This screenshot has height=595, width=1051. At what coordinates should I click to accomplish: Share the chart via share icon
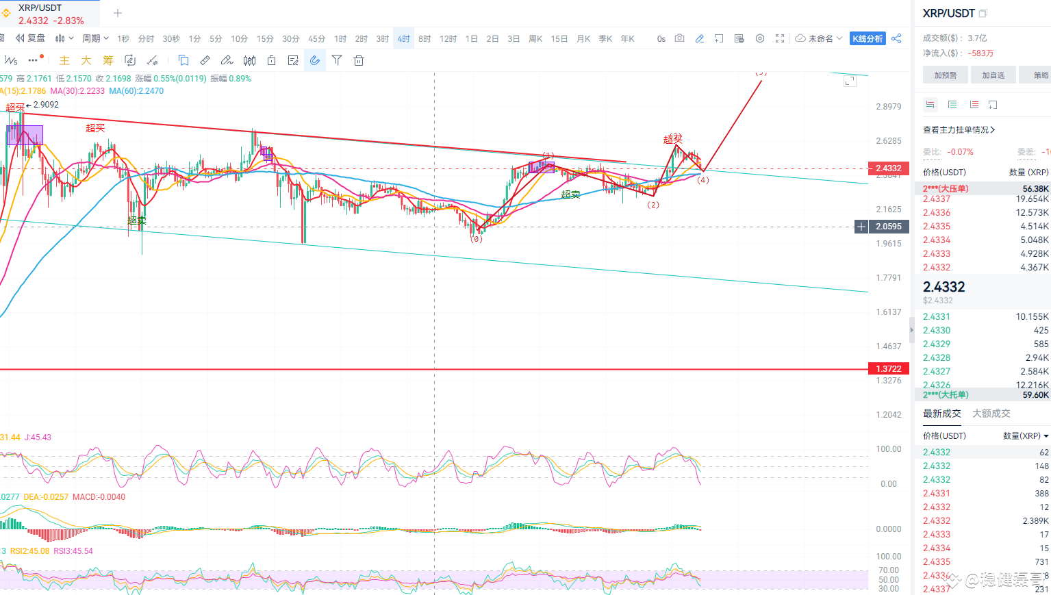tap(896, 38)
